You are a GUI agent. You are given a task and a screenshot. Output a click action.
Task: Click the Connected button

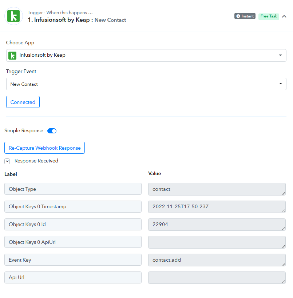(23, 102)
